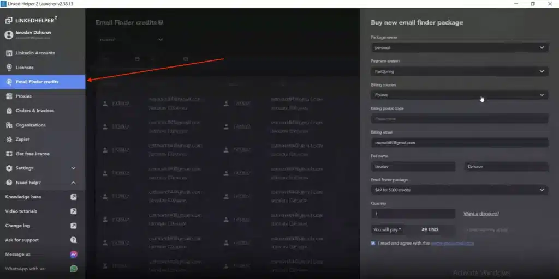This screenshot has height=279, width=559.
Task: Open the Email finder package dropdown
Action: coord(460,190)
